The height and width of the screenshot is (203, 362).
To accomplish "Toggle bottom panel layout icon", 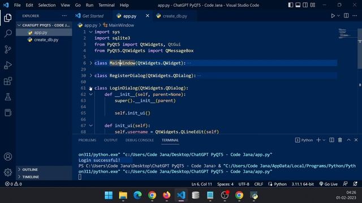I will (298, 5).
